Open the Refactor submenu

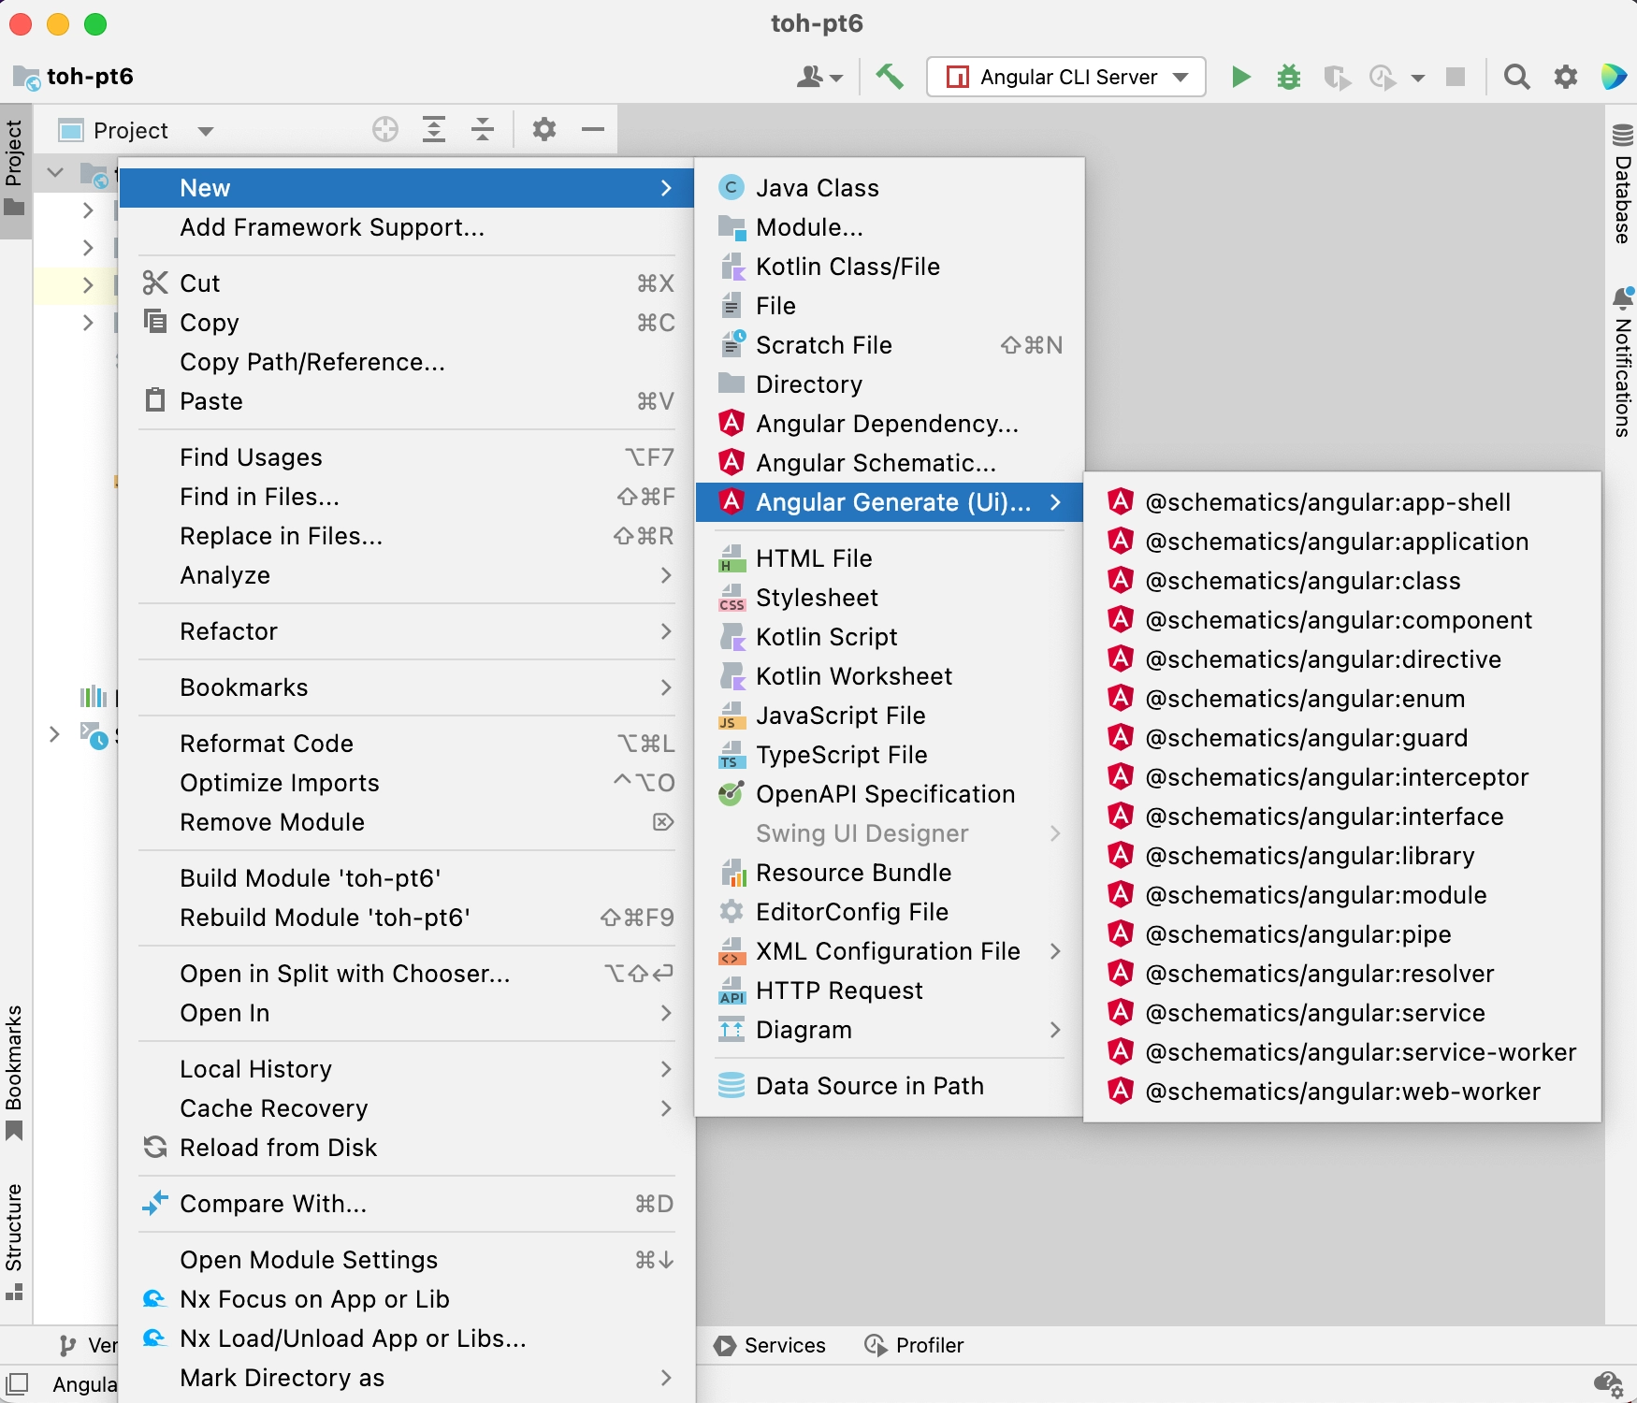[x=408, y=631]
